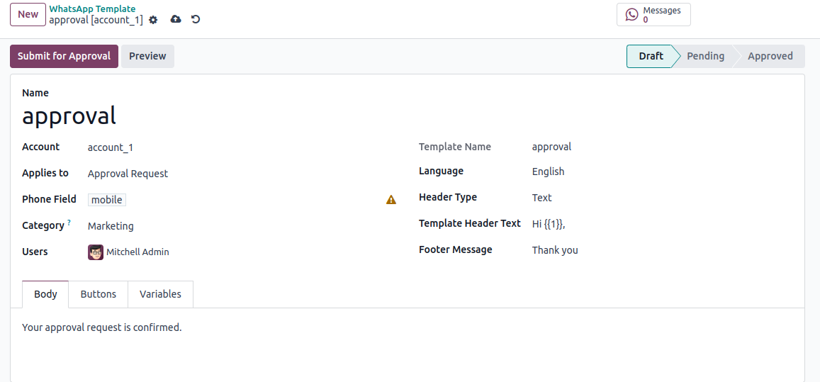
Task: Click Mitchell Admin's avatar
Action: tap(96, 252)
